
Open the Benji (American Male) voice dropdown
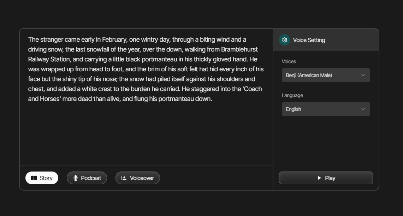[326, 75]
